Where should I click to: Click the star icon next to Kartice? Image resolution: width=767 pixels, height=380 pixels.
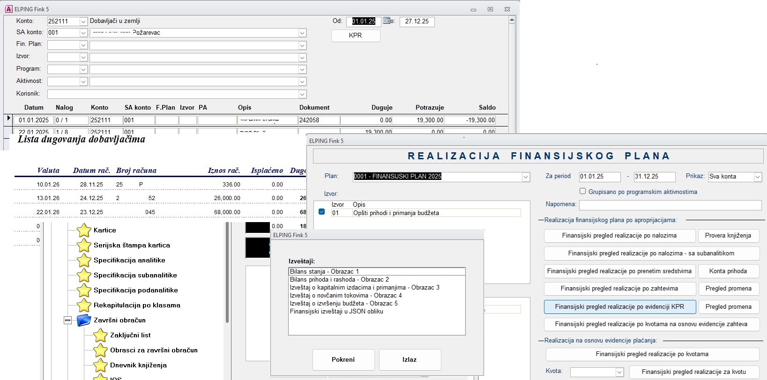click(84, 230)
